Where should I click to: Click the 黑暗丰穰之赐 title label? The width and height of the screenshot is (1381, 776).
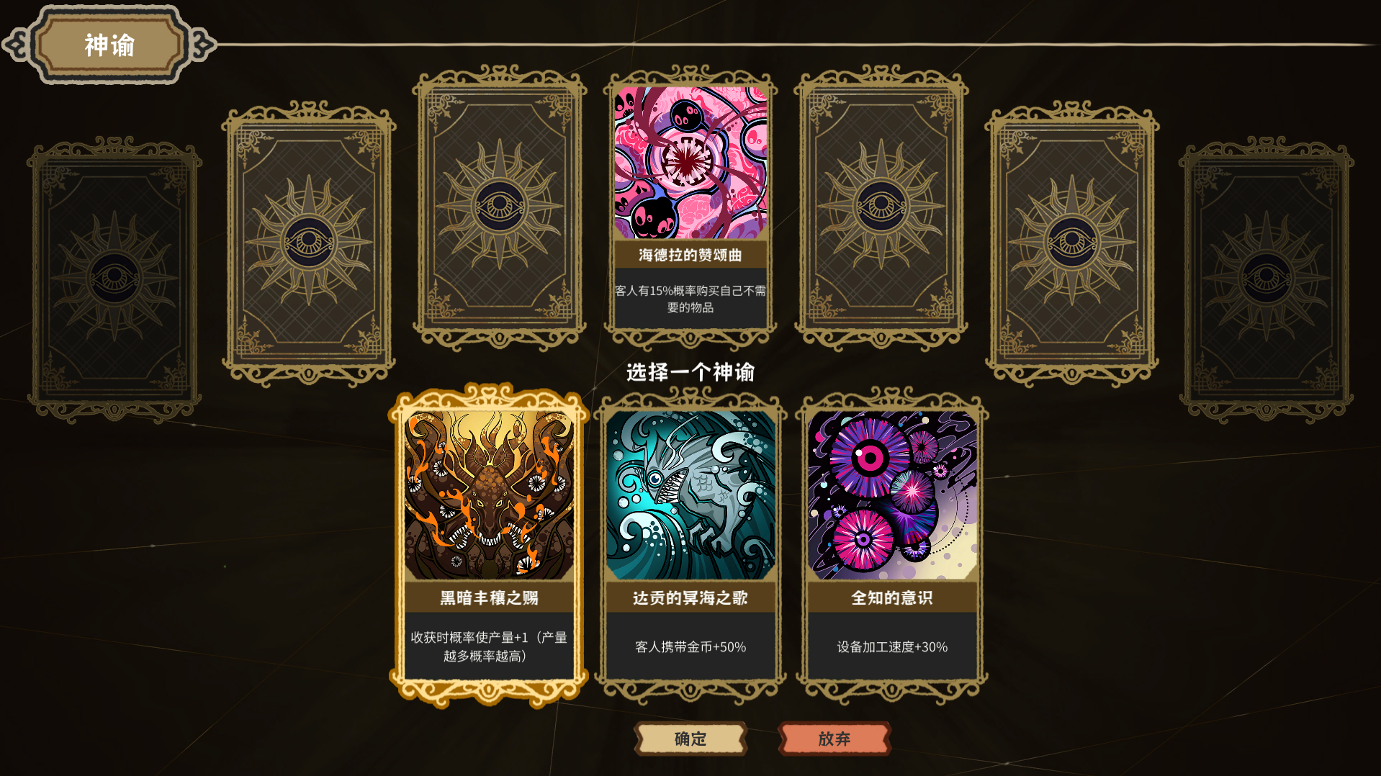489,597
